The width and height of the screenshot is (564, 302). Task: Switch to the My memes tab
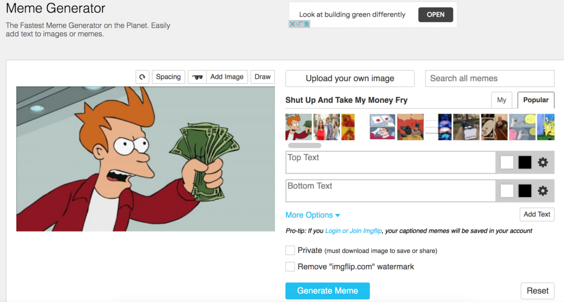[501, 100]
